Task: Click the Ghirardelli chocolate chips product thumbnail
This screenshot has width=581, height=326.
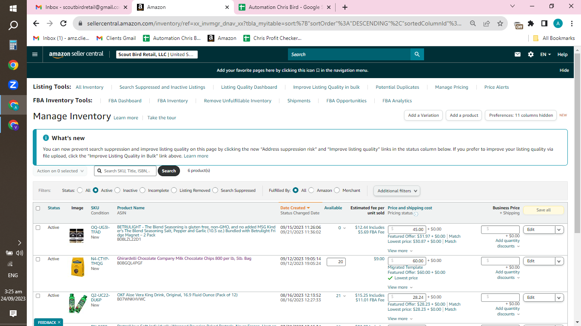Action: click(77, 267)
